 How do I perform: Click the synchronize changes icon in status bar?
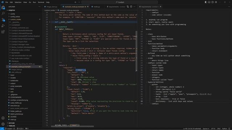coord(14,129)
